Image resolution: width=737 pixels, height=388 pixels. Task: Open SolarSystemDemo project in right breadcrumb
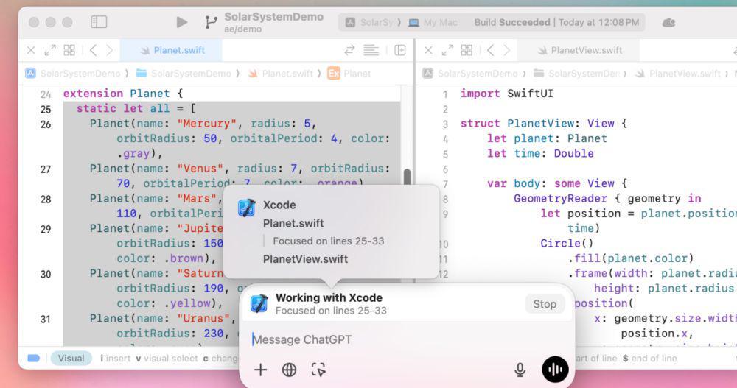[471, 74]
